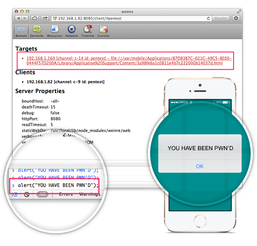
Task: Select the All console filter
Action: click(x=42, y=194)
